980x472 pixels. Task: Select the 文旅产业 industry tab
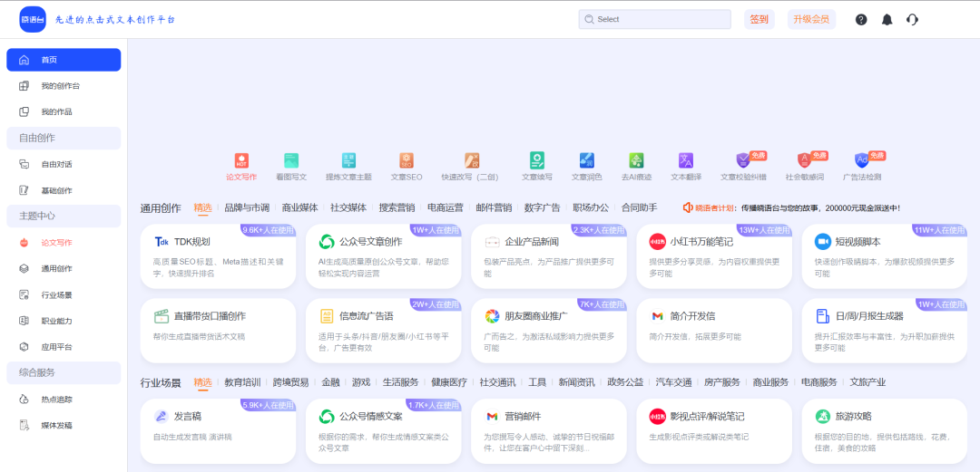click(x=867, y=382)
